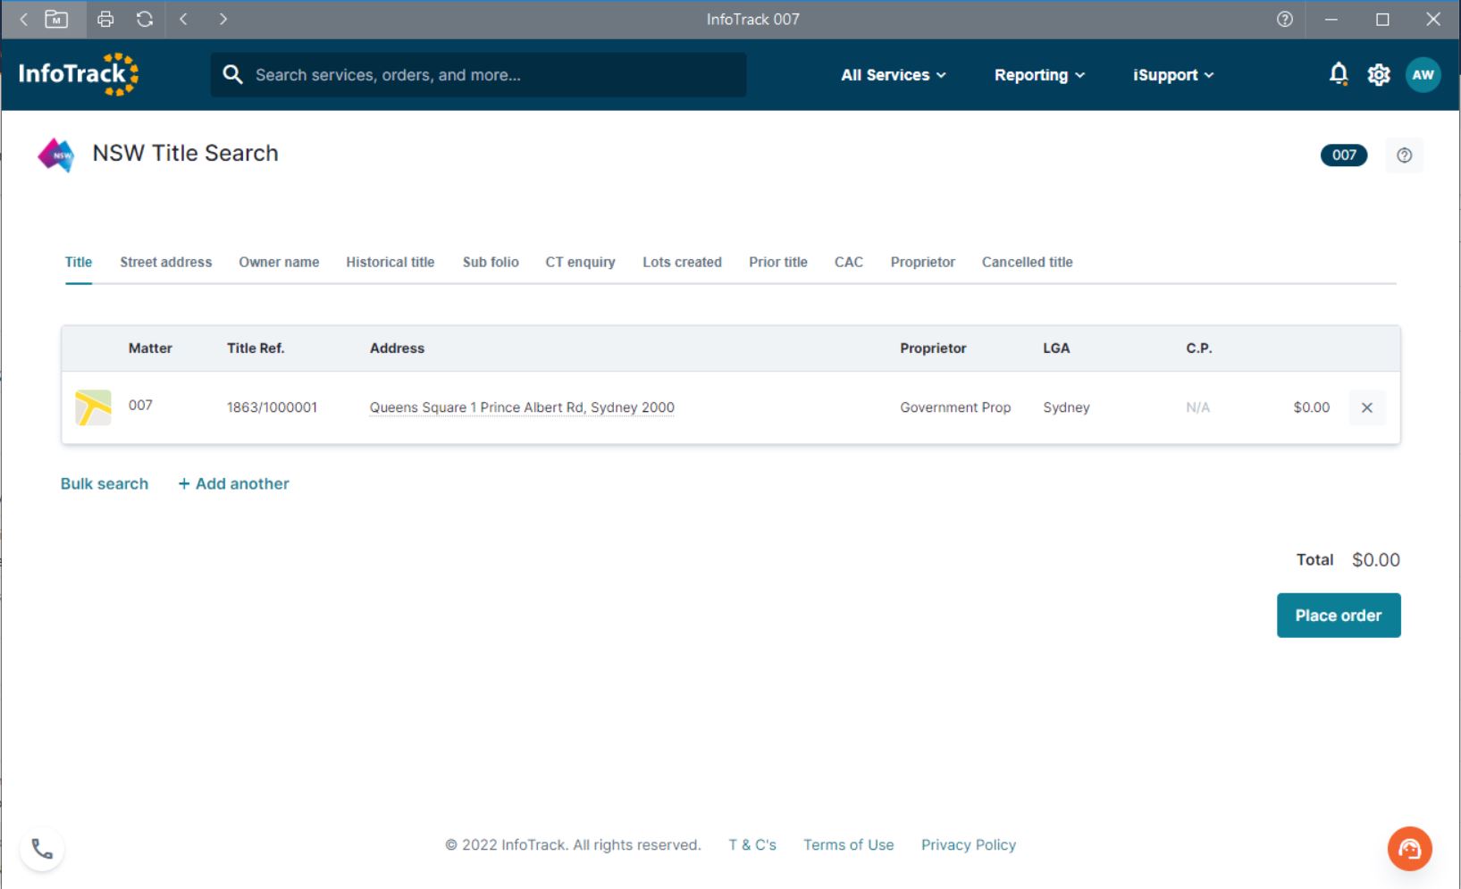Image resolution: width=1461 pixels, height=889 pixels.
Task: Open the matter folder icon in title bar
Action: click(x=56, y=19)
